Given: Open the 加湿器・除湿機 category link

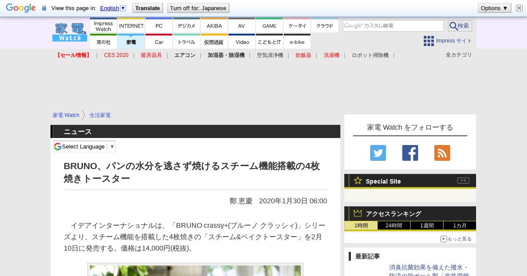Looking at the screenshot, I should tap(226, 55).
